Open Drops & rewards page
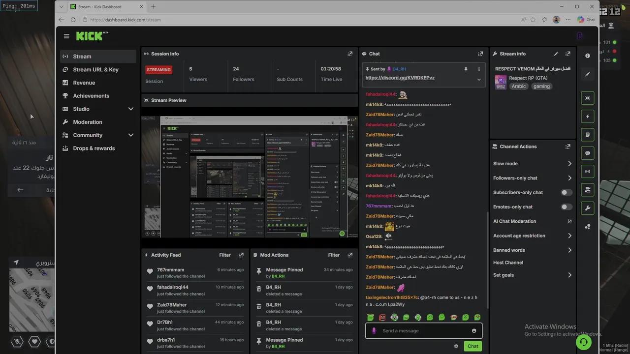Viewport: 630px width, 354px height. [98, 148]
